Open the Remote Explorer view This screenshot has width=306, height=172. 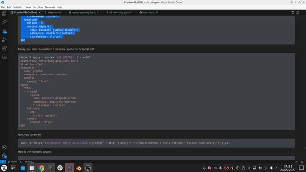pos(4,57)
